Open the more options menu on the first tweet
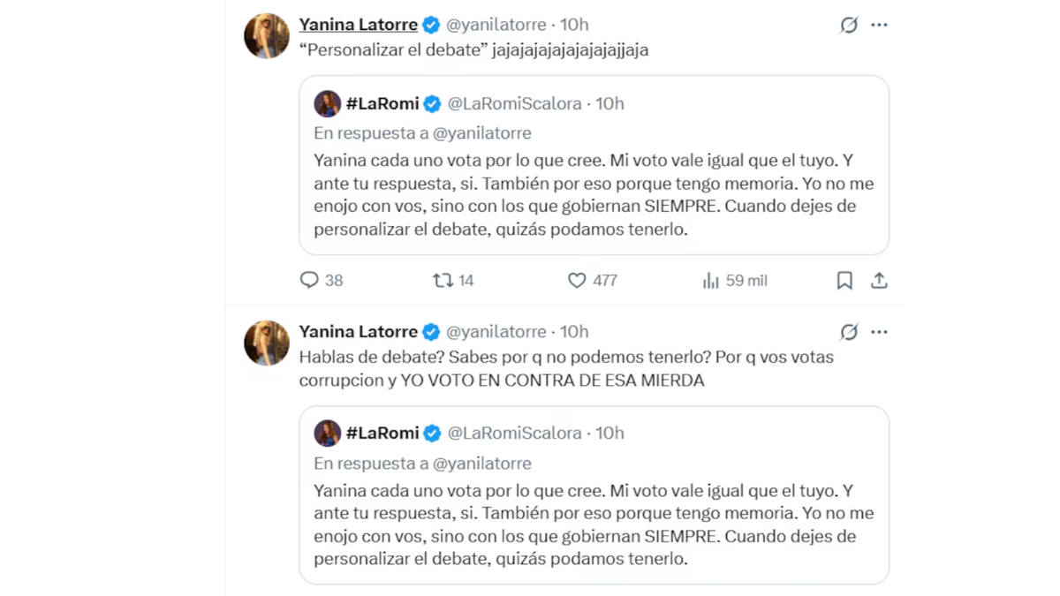Viewport: 1060px width, 596px height. 879,25
